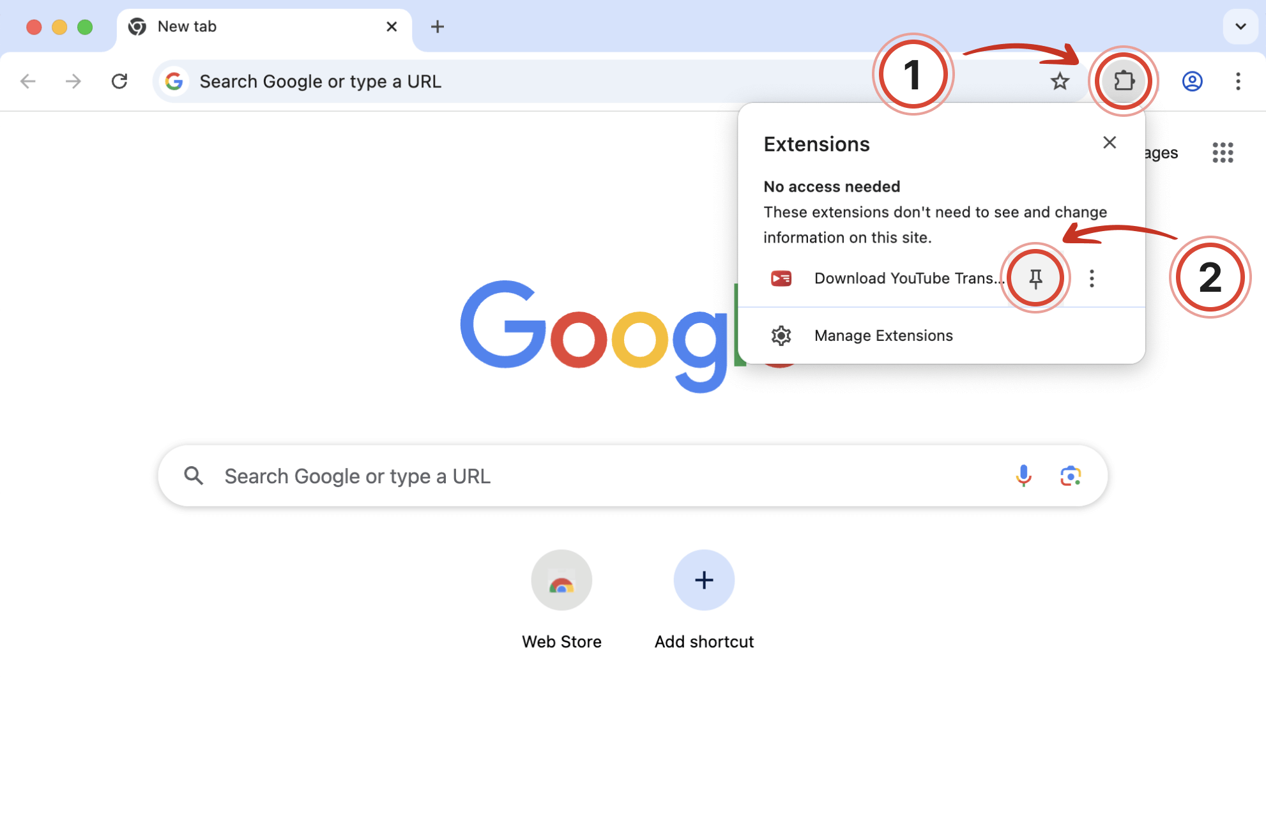Open Chrome's main three-dot menu

coord(1238,81)
